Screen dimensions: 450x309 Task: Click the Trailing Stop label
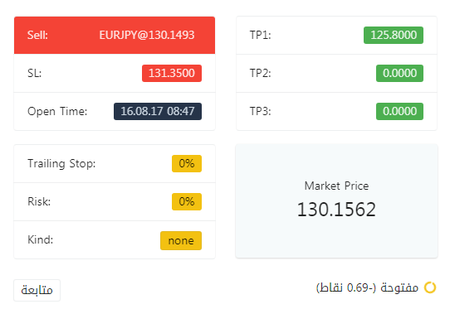pyautogui.click(x=61, y=164)
